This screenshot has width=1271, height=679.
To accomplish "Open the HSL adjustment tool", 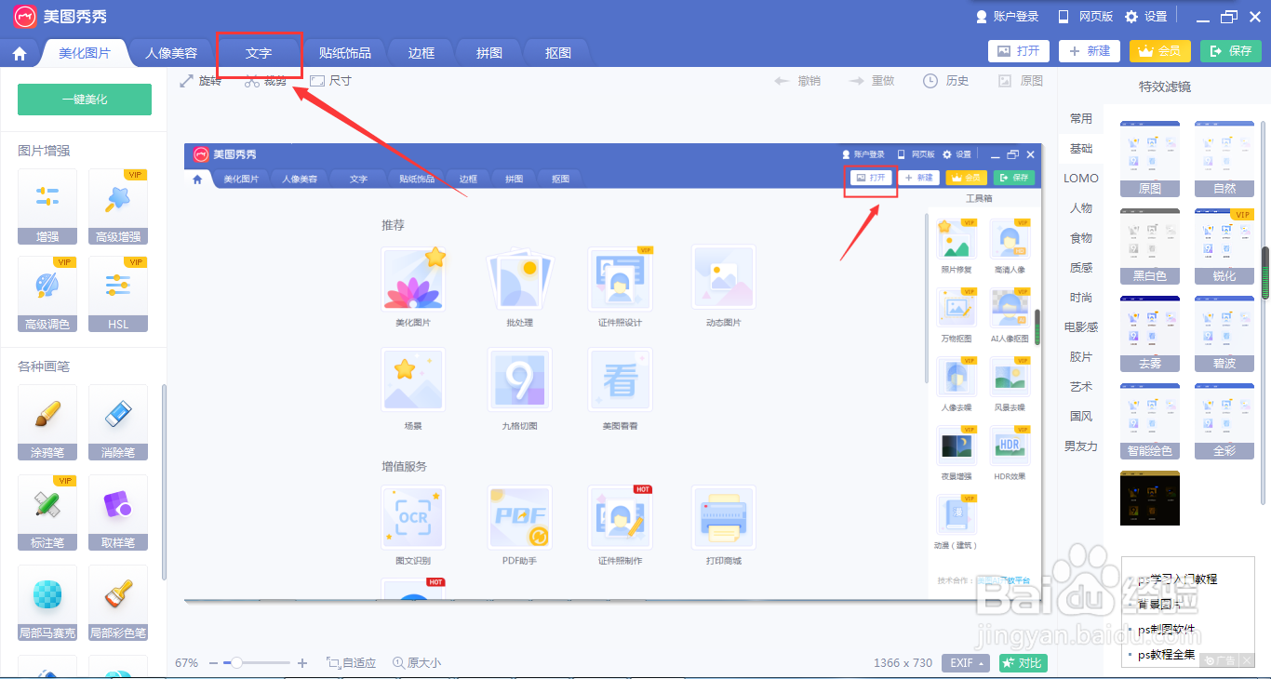I will pos(118,294).
